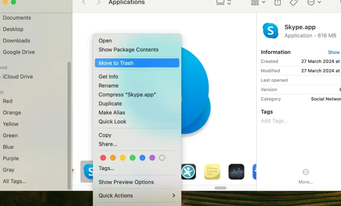The width and height of the screenshot is (341, 206).
Task: Open the toolbar More actions menu
Action: [314, 2]
